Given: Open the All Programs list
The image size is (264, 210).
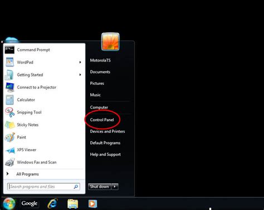Looking at the screenshot, I should pyautogui.click(x=27, y=174).
